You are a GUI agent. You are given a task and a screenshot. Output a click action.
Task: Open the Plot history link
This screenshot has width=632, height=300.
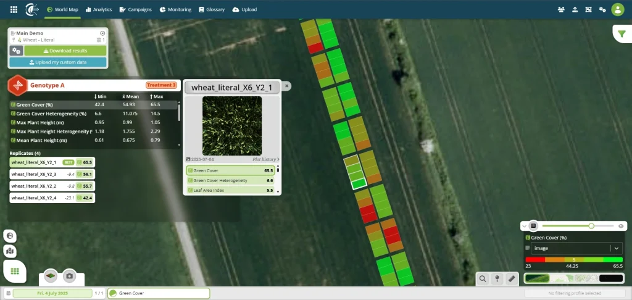[x=265, y=159]
